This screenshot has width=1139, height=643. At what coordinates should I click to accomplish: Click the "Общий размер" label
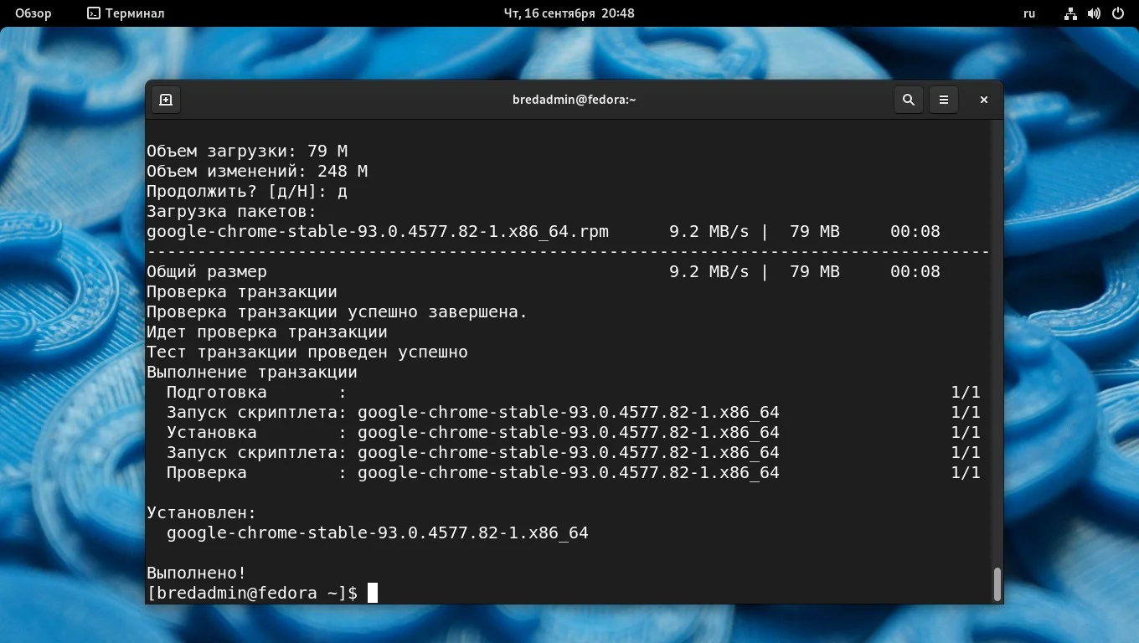[x=207, y=271]
